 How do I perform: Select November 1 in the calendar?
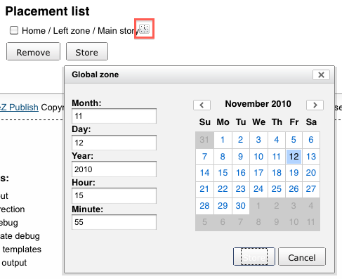click(223, 140)
